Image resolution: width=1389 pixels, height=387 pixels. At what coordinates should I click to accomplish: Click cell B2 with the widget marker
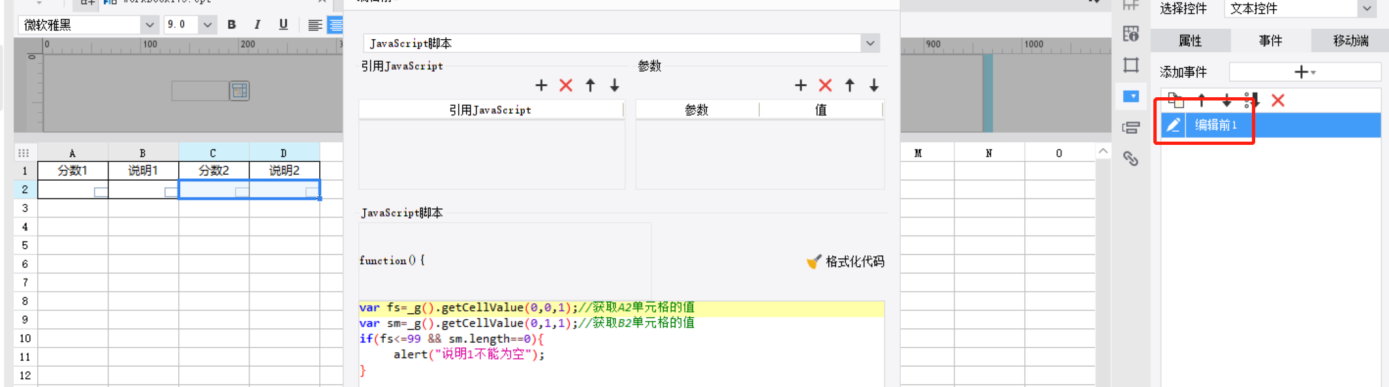[143, 189]
